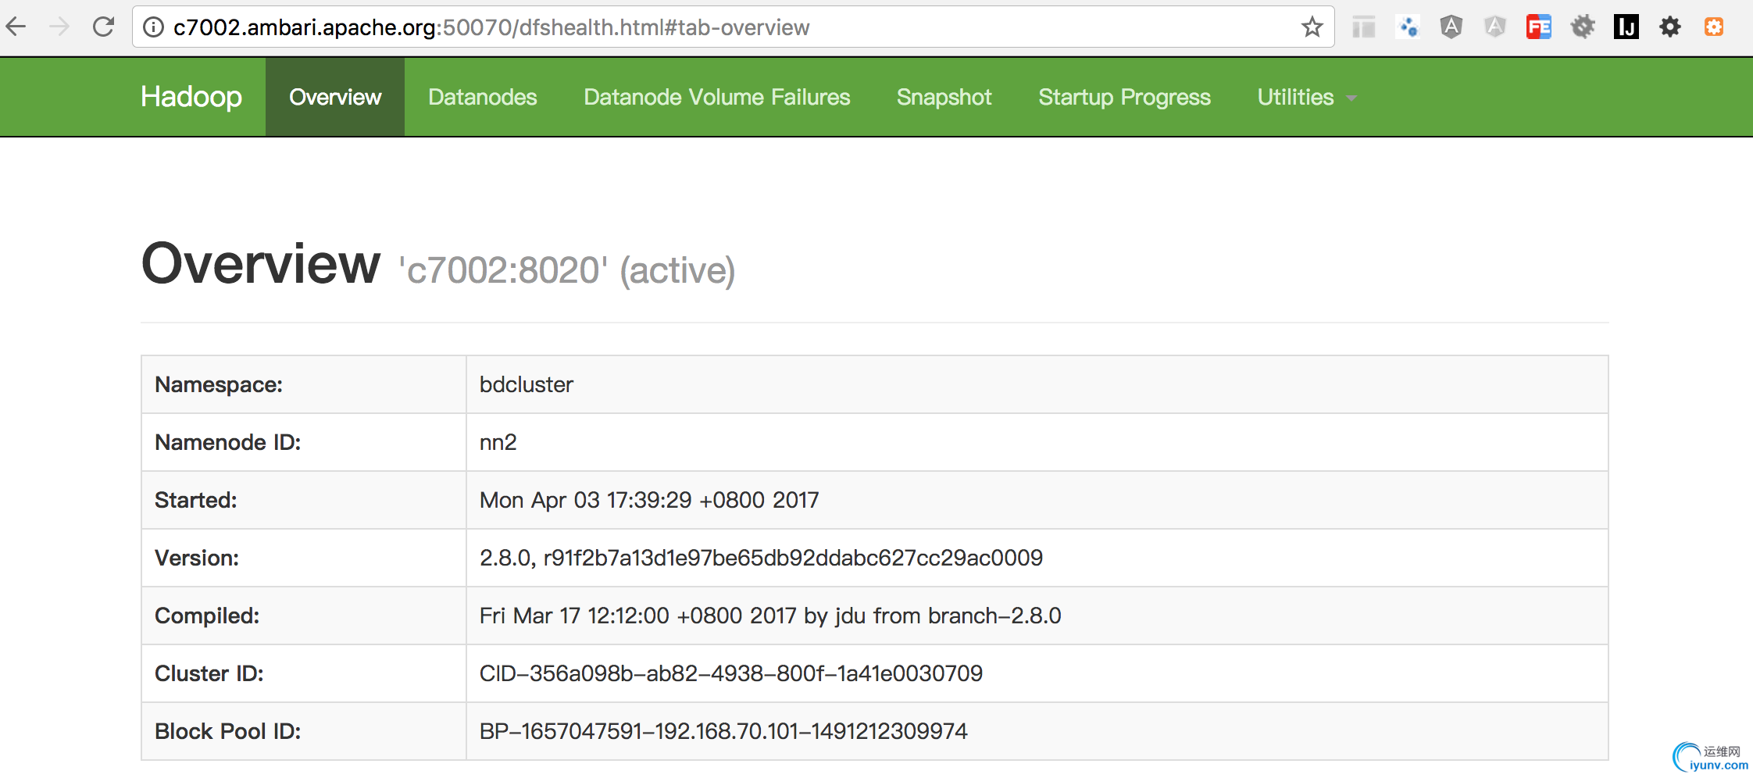Click the Namespace: label cell
Screen dimensions: 1753x778
click(x=304, y=384)
